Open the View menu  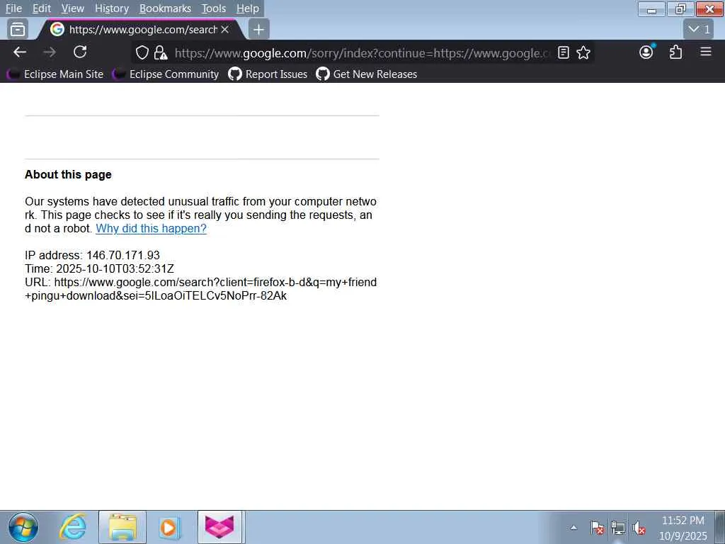point(73,8)
